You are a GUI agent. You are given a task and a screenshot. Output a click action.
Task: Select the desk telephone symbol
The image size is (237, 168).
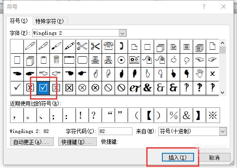pyautogui.click(x=108, y=46)
